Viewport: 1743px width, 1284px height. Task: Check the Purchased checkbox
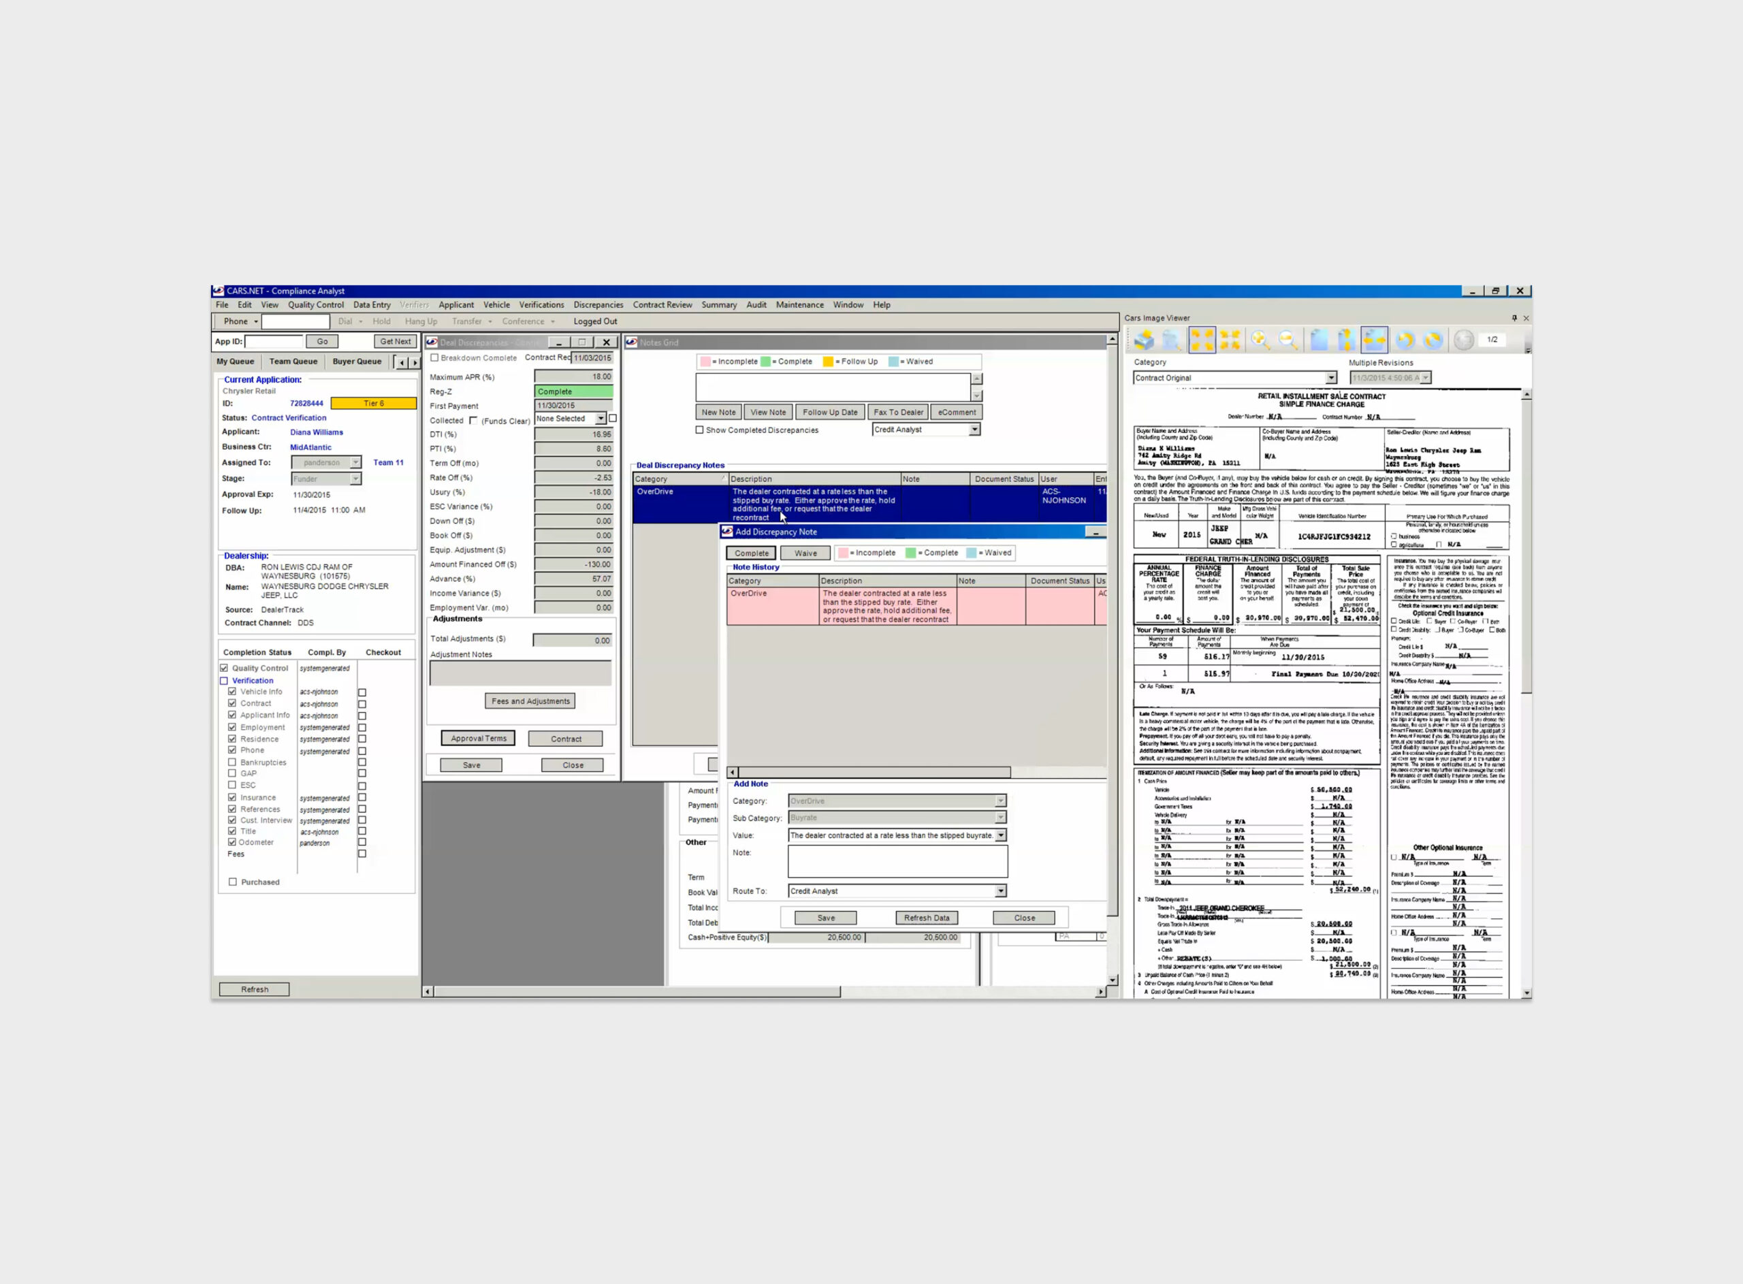(x=232, y=882)
